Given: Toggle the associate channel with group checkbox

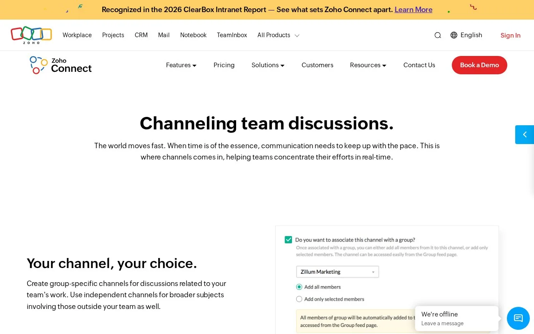Looking at the screenshot, I should [x=288, y=240].
